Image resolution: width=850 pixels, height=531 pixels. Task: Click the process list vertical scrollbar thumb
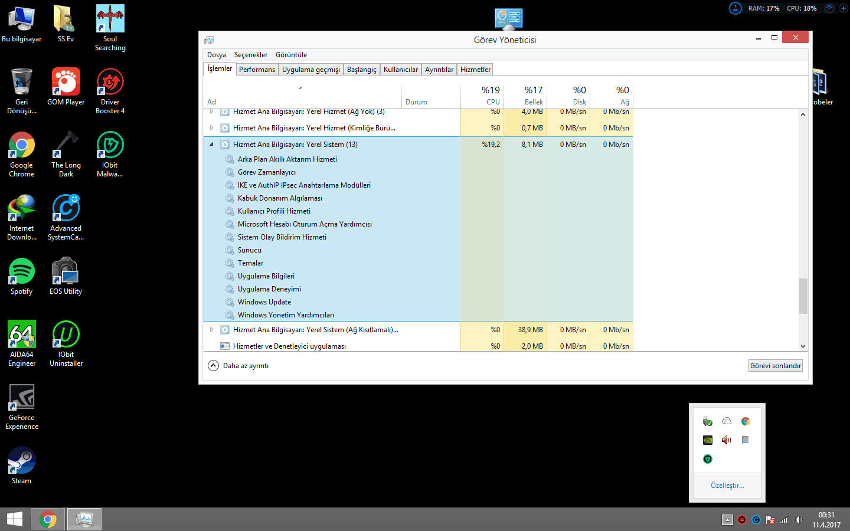click(803, 296)
